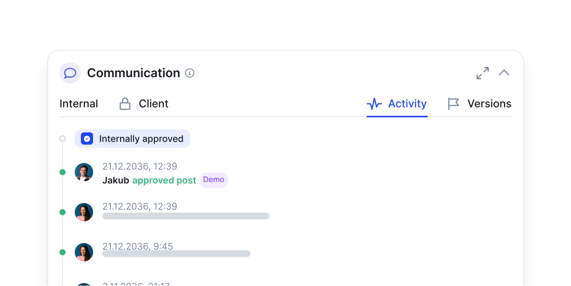Expand the Communication panel to fullscreen

(482, 73)
